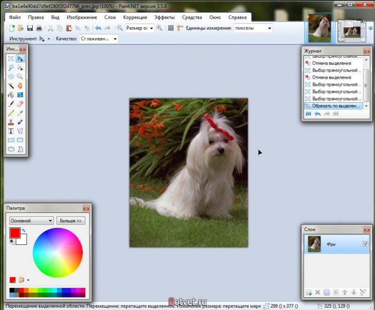Click the Paste toolbar icon
Screen dimensions: 375x310
tap(69, 28)
